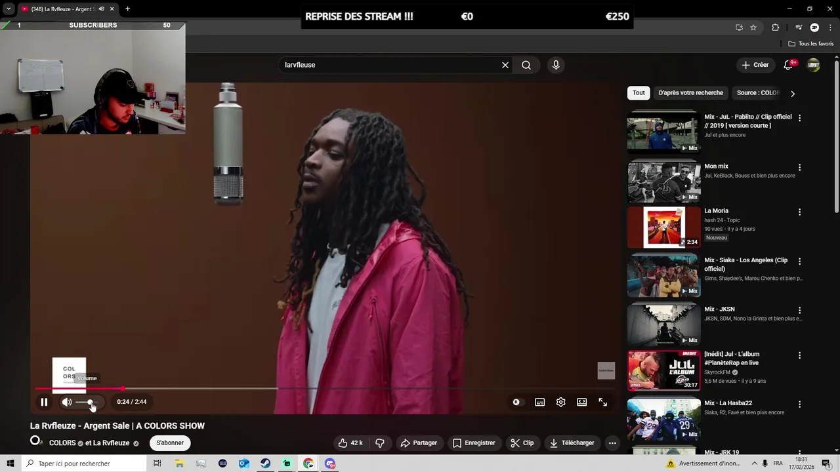Open the player settings gear
This screenshot has height=472, width=840.
click(x=560, y=402)
